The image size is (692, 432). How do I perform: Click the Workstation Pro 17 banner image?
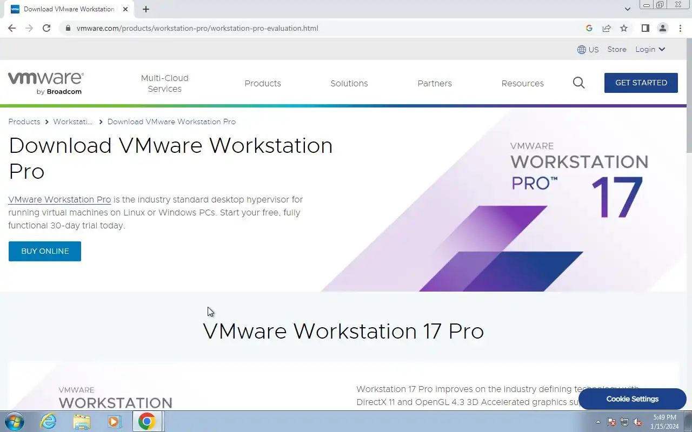click(x=503, y=201)
